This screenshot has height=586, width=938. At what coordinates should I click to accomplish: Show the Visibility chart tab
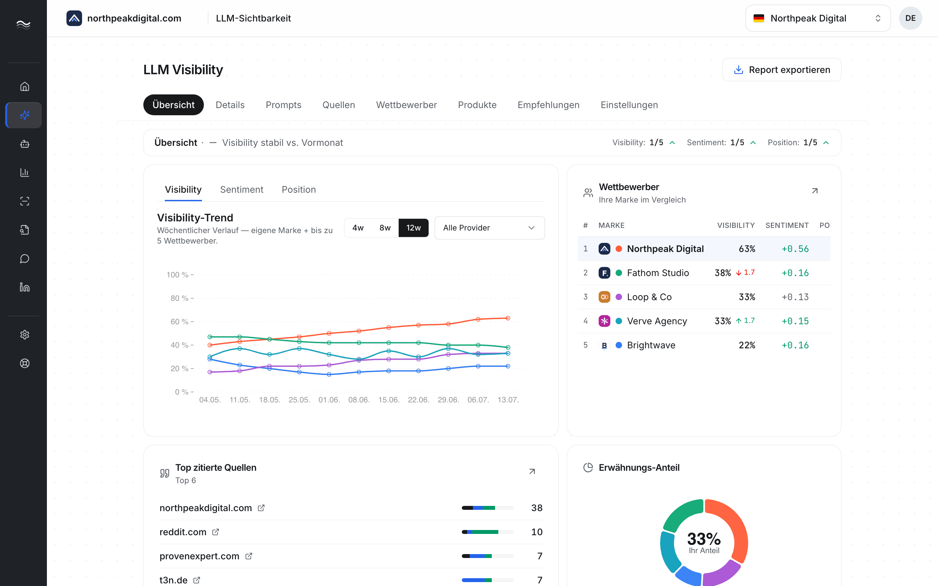pos(183,189)
